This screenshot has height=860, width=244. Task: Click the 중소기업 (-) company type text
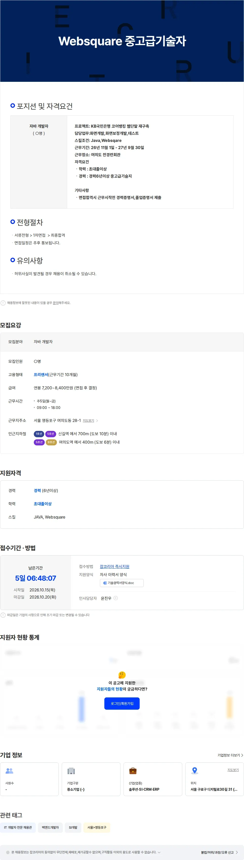75,789
